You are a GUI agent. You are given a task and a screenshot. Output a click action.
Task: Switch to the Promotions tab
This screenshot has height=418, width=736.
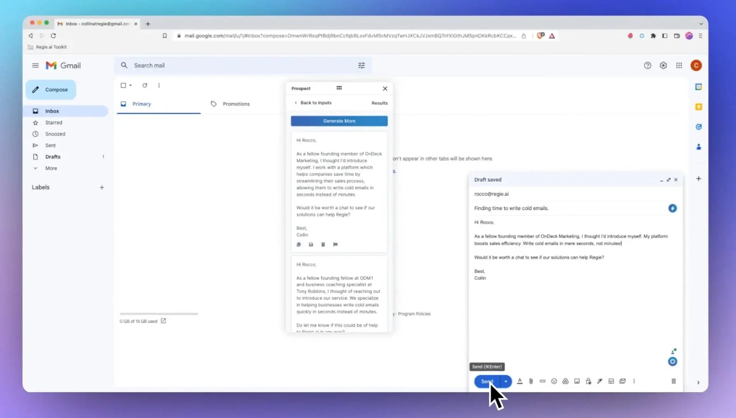pos(236,104)
